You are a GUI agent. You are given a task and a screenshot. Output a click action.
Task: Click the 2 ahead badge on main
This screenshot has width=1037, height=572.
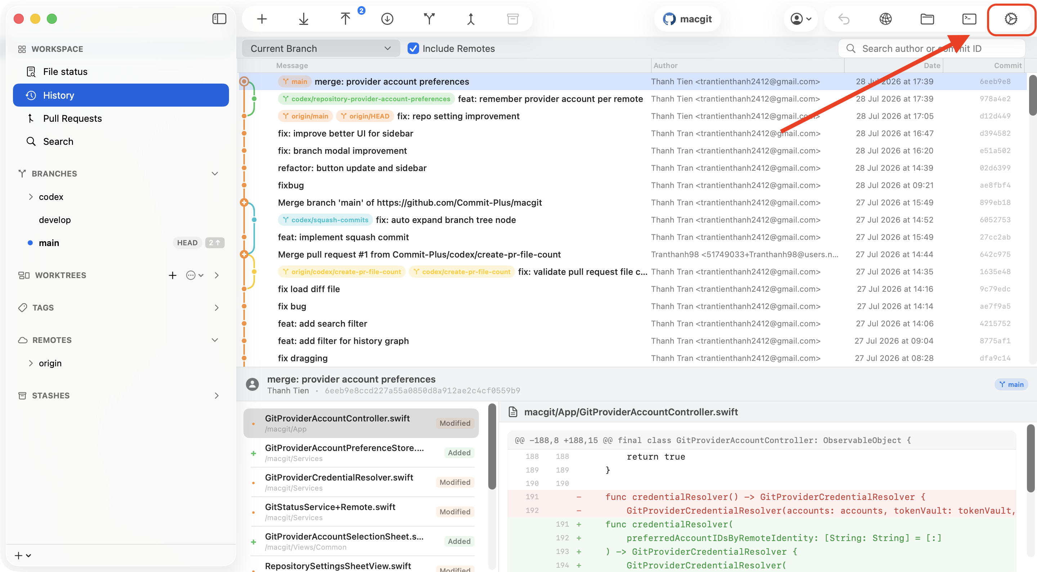(215, 243)
